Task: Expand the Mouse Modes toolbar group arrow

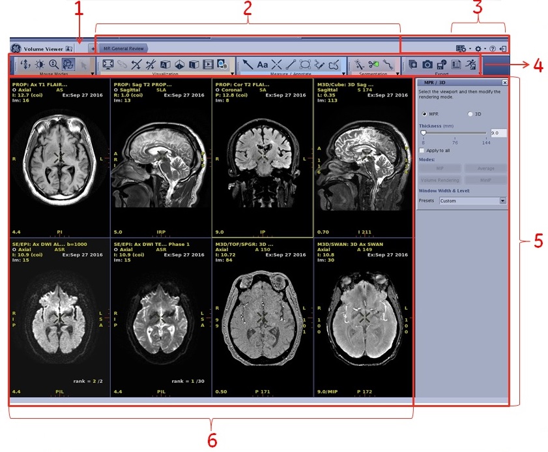Action: (x=92, y=74)
